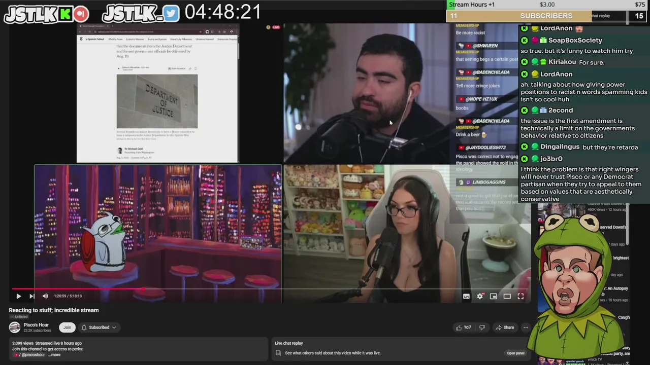Open the Subscribed notification dropdown
This screenshot has width=650, height=365.
(99, 327)
